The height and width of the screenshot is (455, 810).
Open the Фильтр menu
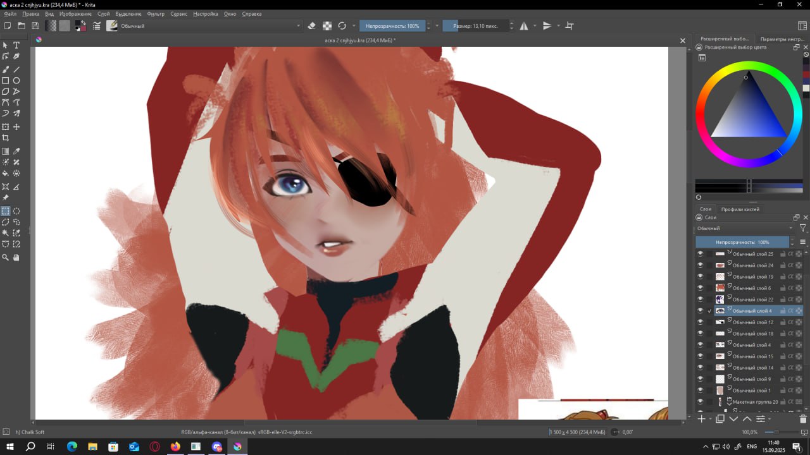[156, 14]
